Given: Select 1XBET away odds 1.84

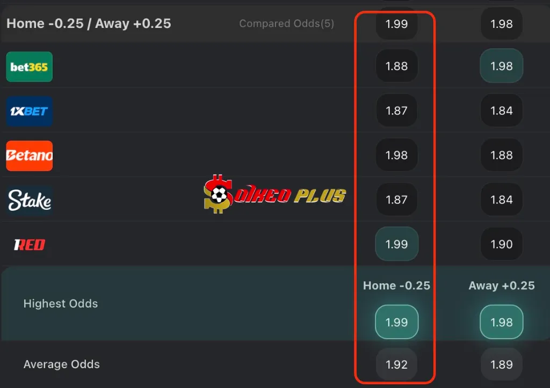Looking at the screenshot, I should (x=501, y=111).
